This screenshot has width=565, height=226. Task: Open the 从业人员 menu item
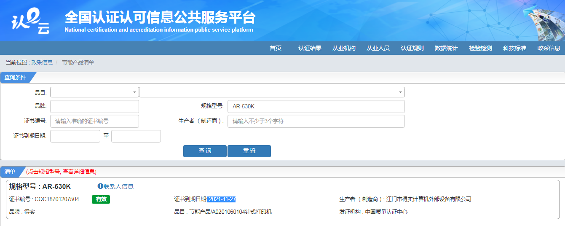click(x=378, y=48)
